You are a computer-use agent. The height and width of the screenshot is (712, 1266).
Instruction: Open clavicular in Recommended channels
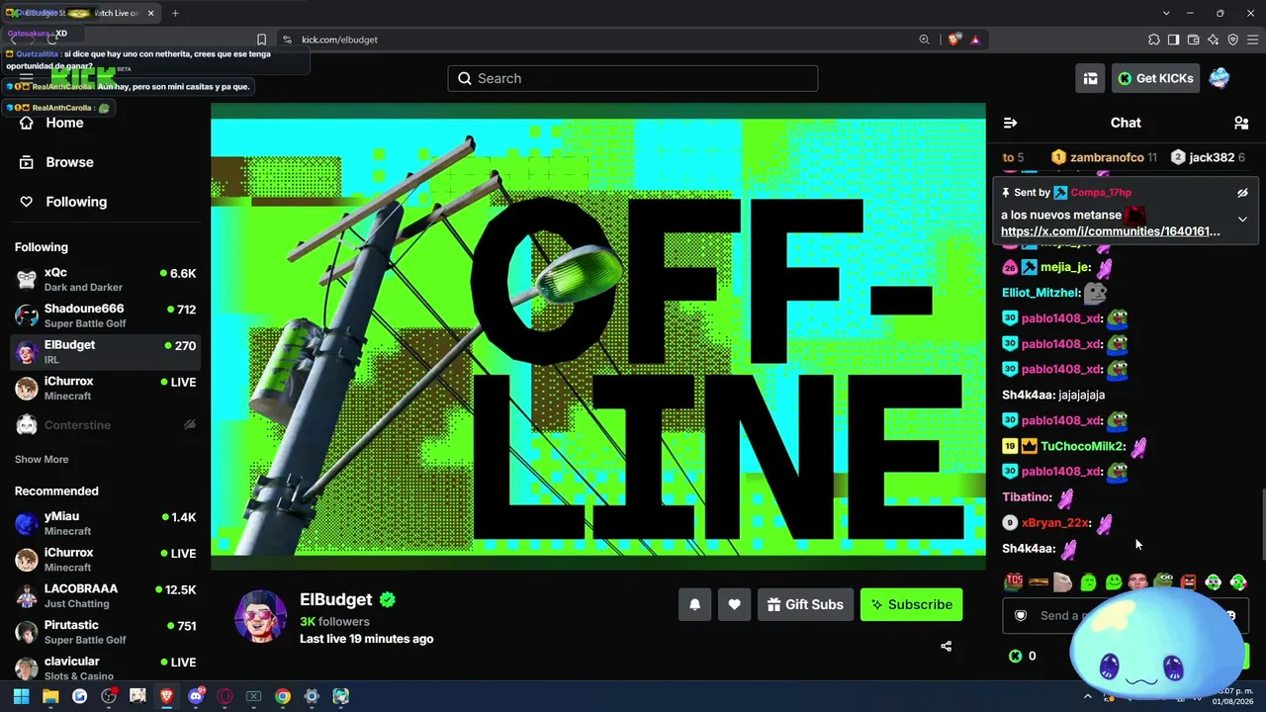click(x=105, y=668)
